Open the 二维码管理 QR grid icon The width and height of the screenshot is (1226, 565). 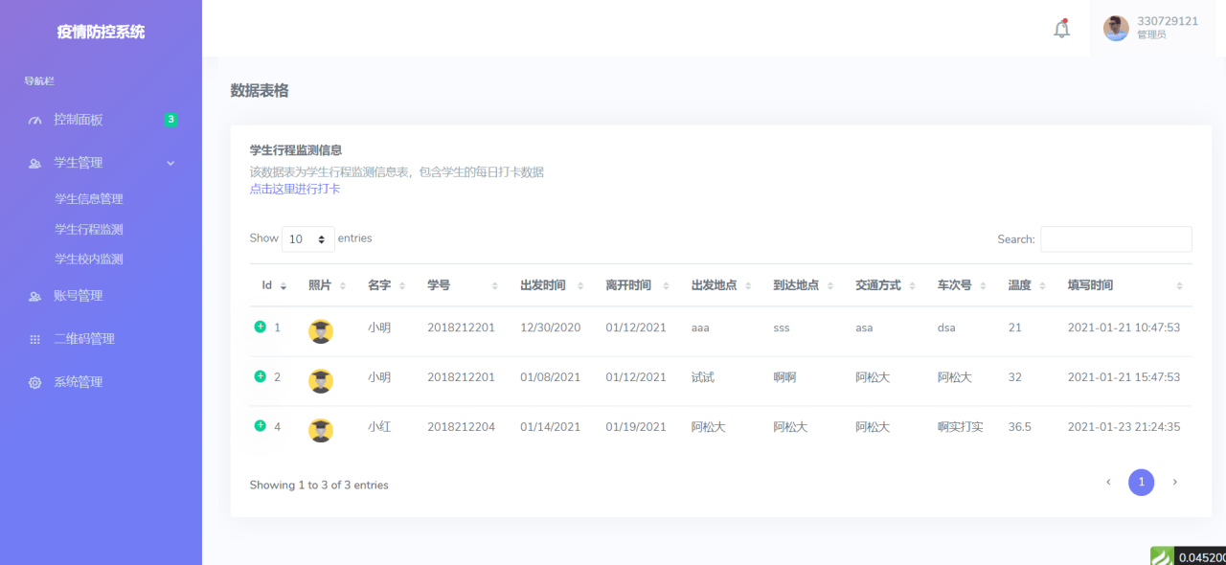[34, 338]
